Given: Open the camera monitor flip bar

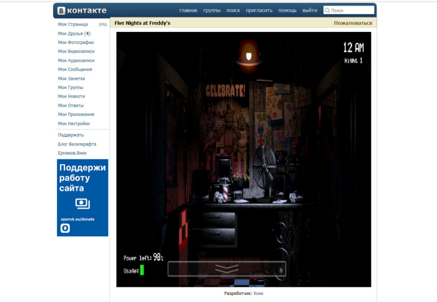Looking at the screenshot, I should point(226,269).
